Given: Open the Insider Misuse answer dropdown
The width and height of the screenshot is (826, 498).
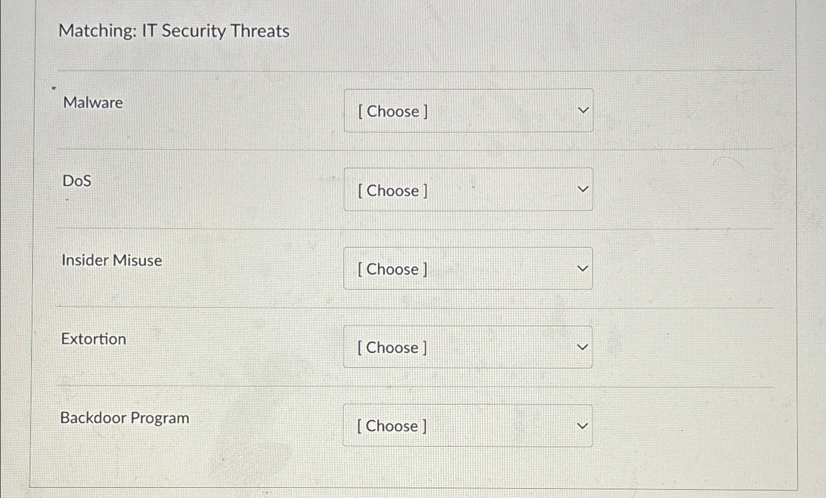Looking at the screenshot, I should [x=468, y=269].
